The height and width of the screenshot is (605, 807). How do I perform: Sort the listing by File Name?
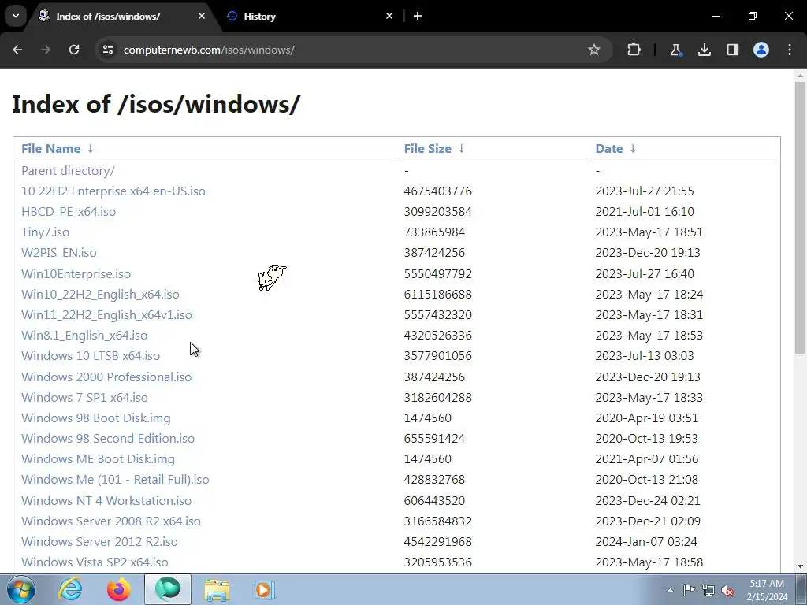[x=51, y=149]
